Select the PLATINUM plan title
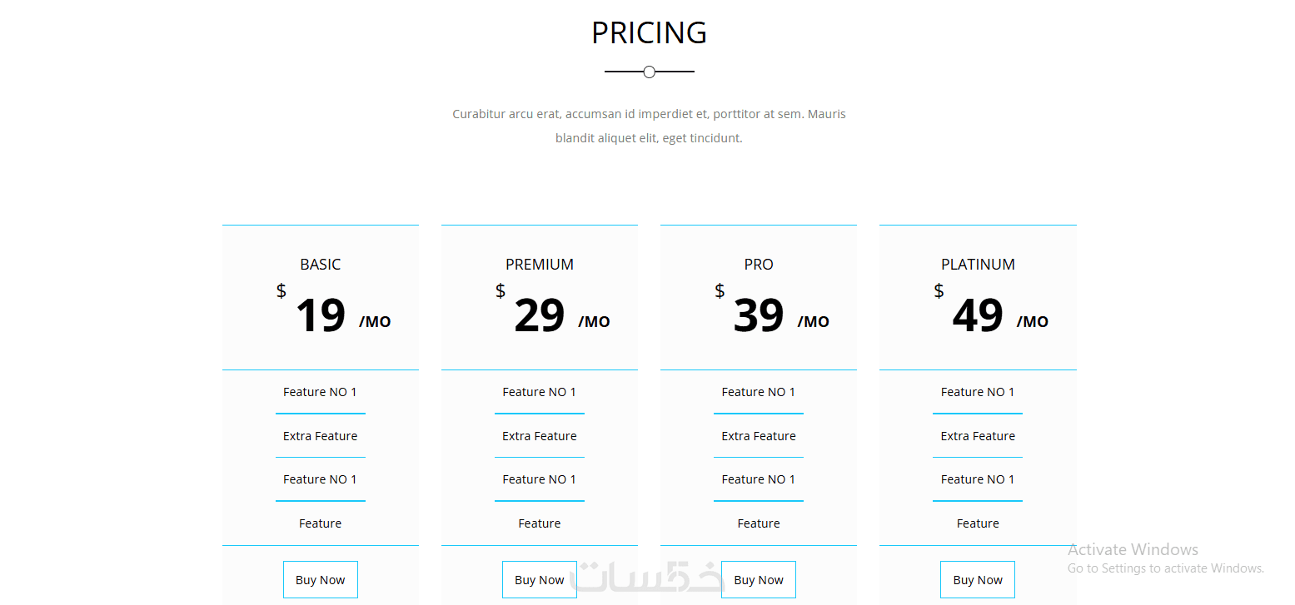 click(x=978, y=265)
